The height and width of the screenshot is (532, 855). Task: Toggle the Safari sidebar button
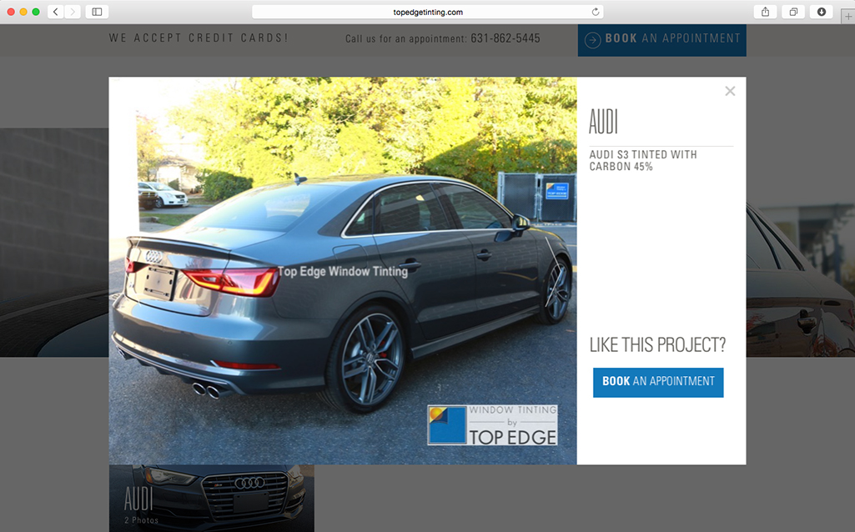point(97,12)
